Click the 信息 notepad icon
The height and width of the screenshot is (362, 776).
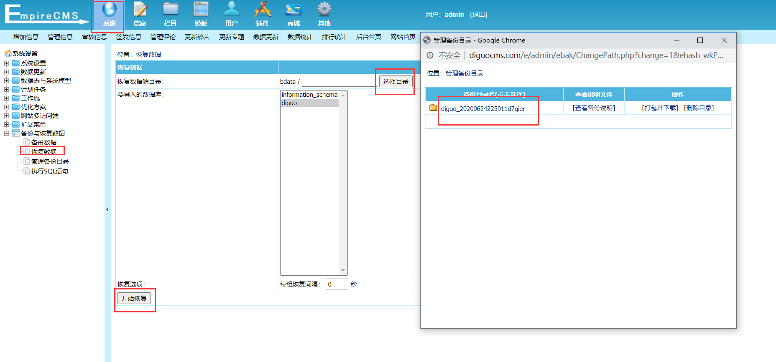click(x=140, y=10)
